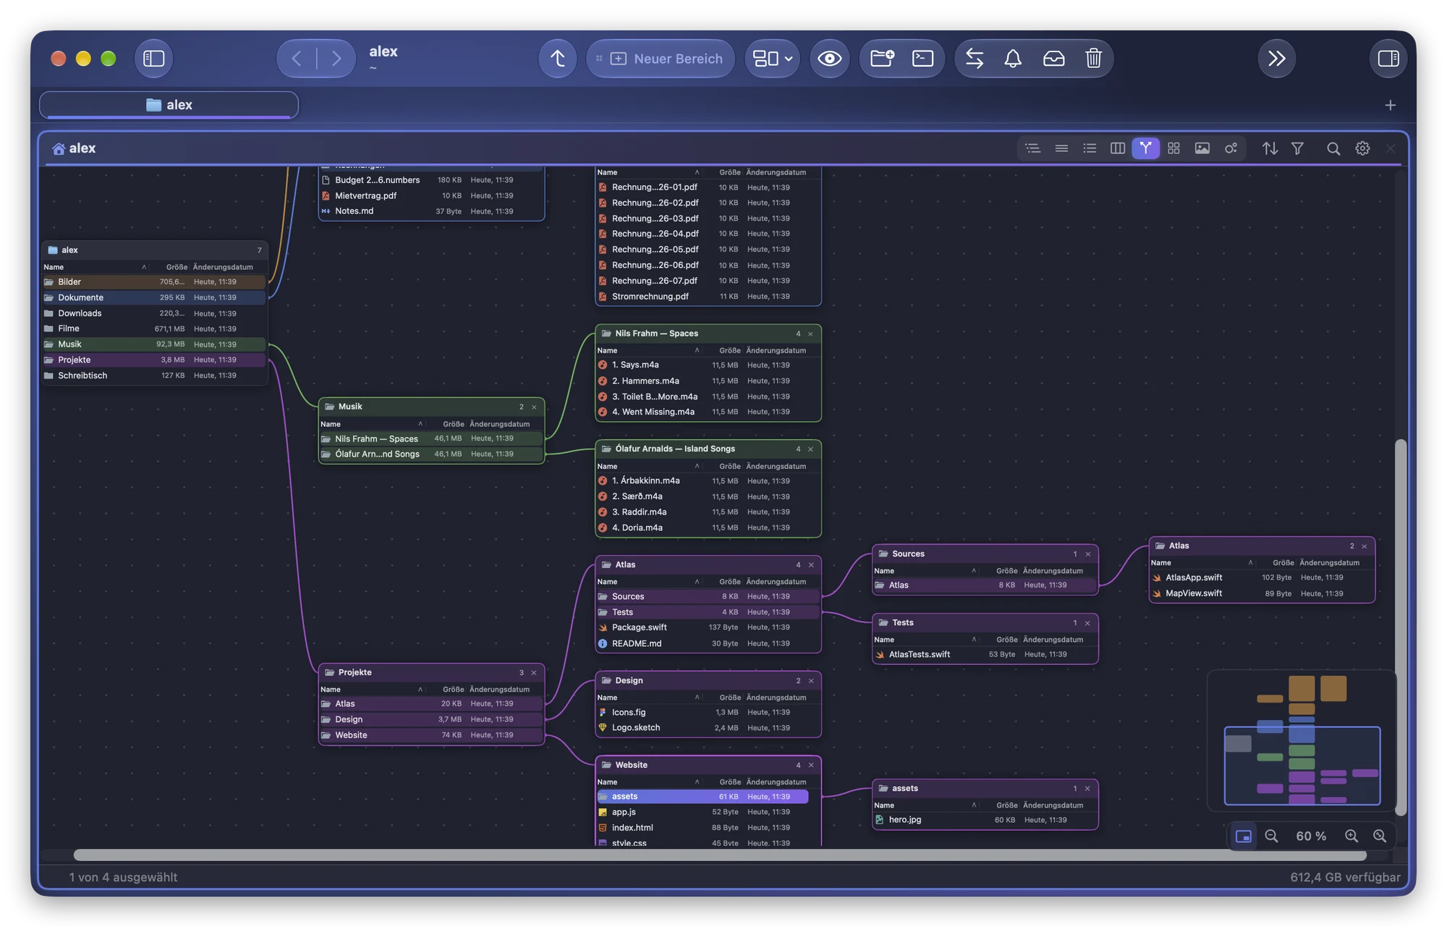
Task: Expand the toolbar overflow chevrons
Action: [x=1276, y=59]
